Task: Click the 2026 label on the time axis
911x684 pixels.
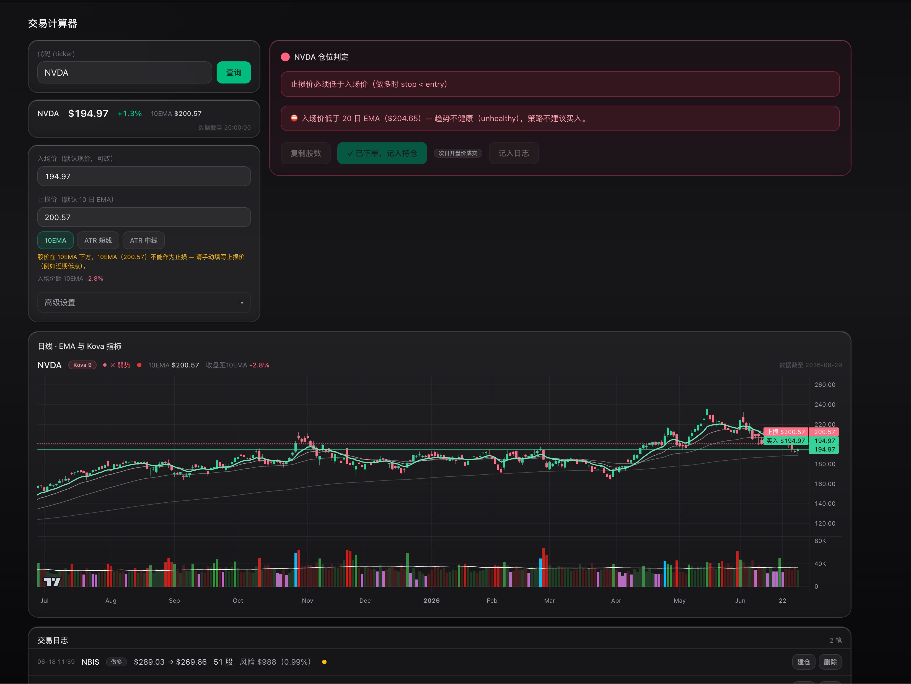Action: click(x=432, y=601)
